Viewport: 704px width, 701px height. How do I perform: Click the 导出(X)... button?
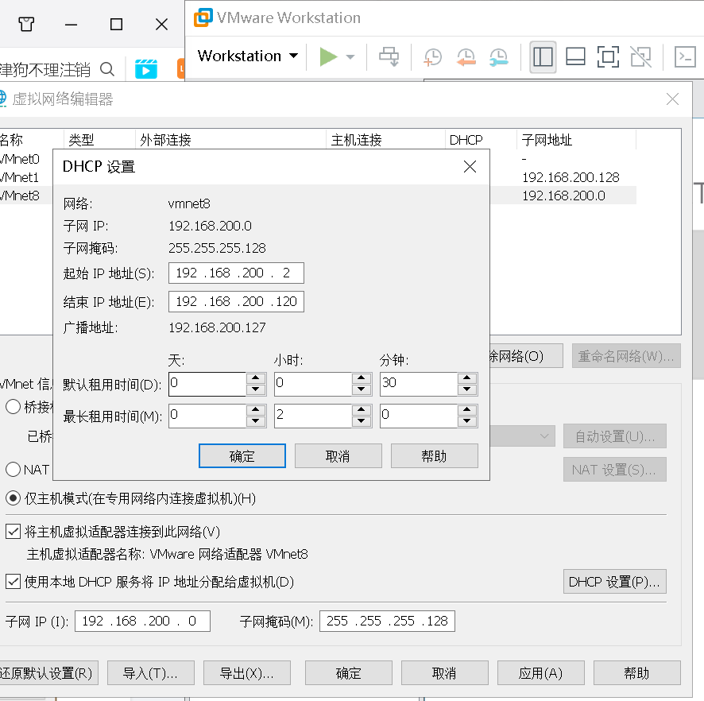click(247, 672)
